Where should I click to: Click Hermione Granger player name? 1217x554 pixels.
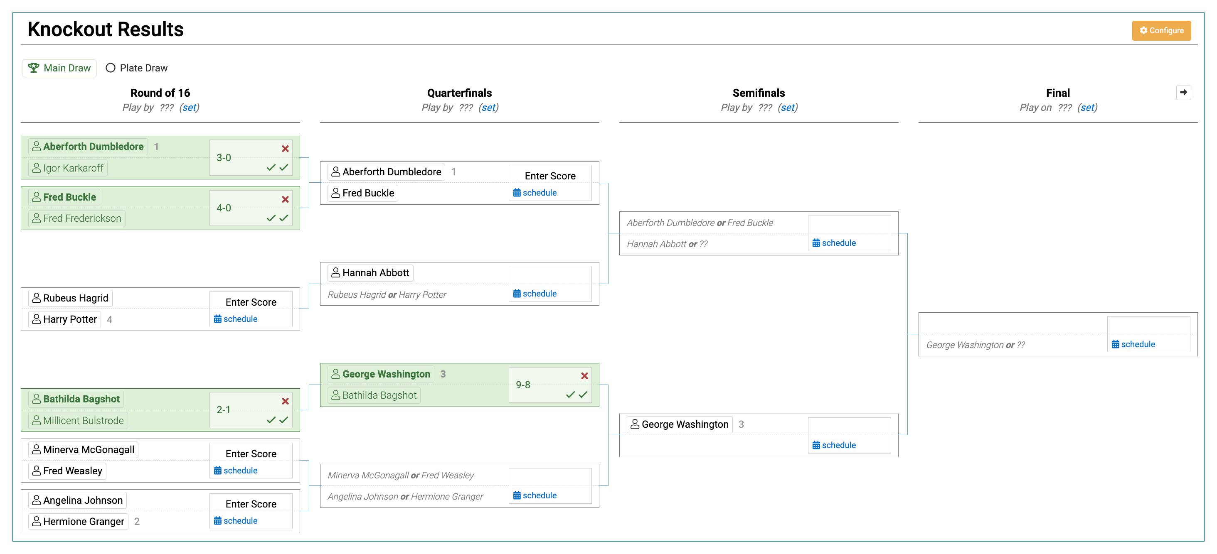(x=83, y=522)
